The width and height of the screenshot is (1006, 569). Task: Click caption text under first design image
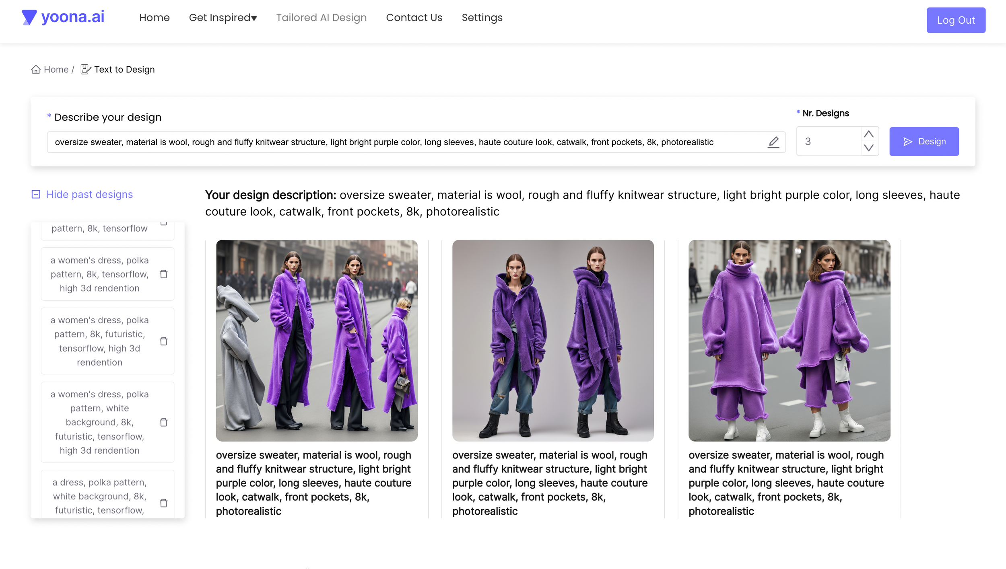314,483
